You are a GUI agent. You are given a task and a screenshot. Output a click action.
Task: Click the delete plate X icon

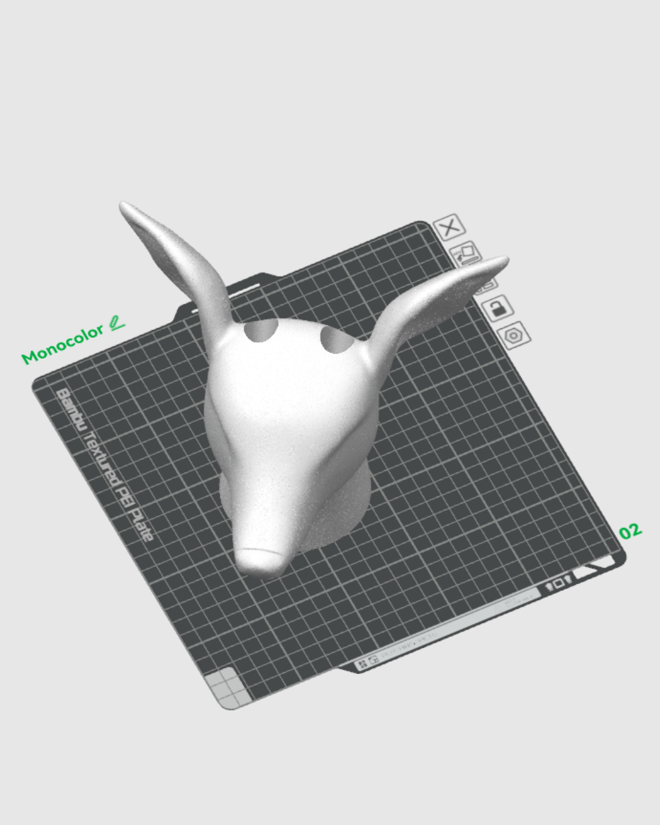coord(449,227)
